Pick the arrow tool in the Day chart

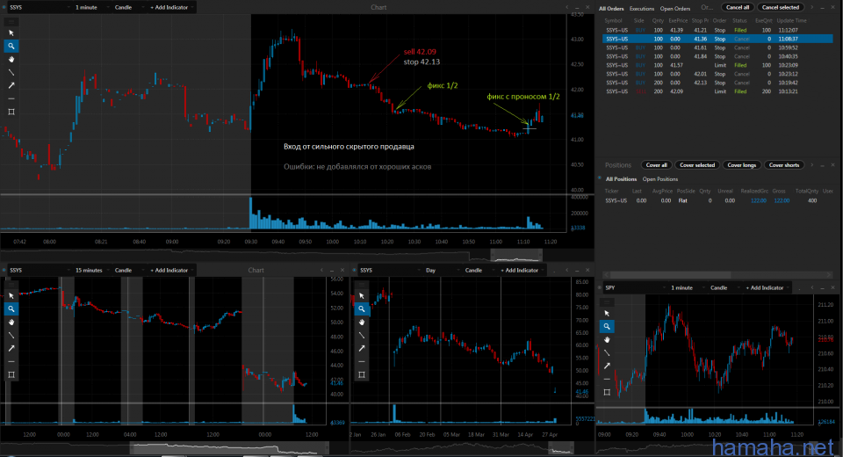(x=362, y=348)
